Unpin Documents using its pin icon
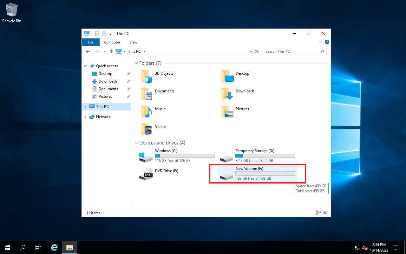Image resolution: width=406 pixels, height=254 pixels. [128, 89]
